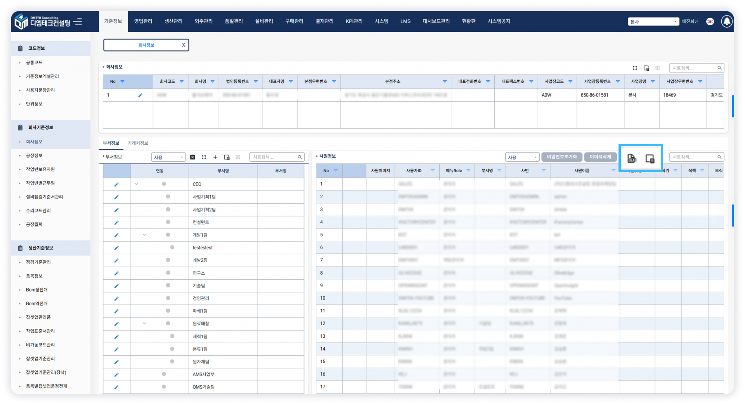Image resolution: width=745 pixels, height=405 pixels.
Task: Open sheet settings icon for 회사정보 grid
Action: pos(646,68)
